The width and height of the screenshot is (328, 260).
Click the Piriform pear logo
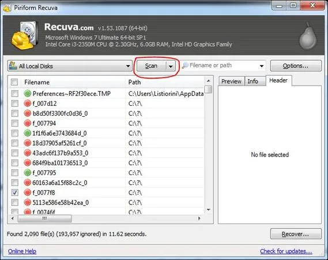click(308, 36)
